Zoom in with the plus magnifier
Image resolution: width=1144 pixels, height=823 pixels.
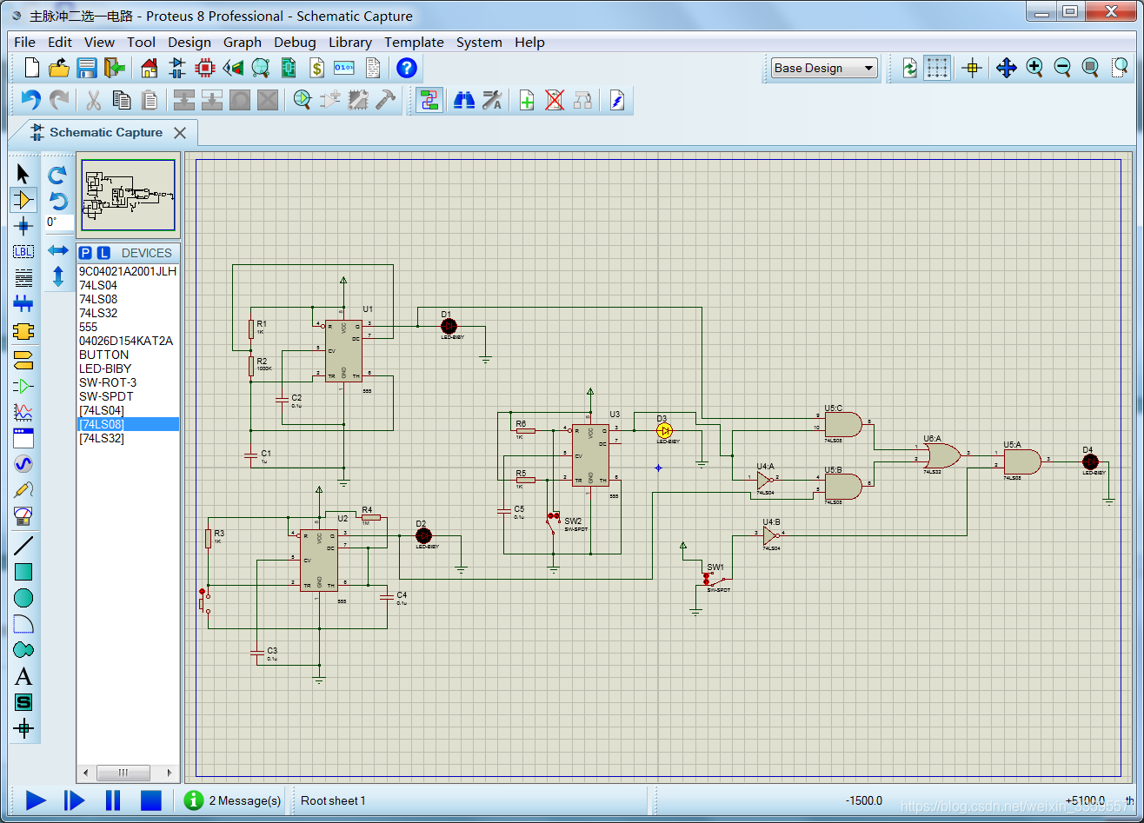1034,68
